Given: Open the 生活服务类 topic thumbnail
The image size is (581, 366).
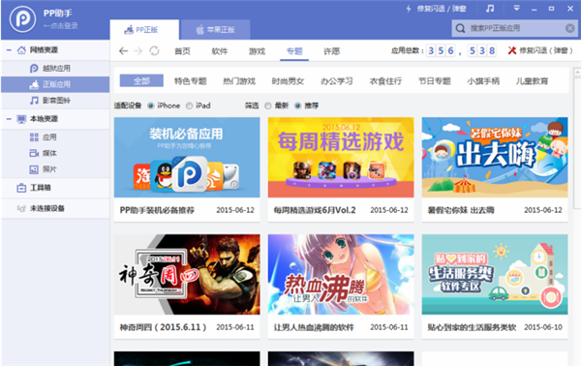Looking at the screenshot, I should (x=495, y=275).
